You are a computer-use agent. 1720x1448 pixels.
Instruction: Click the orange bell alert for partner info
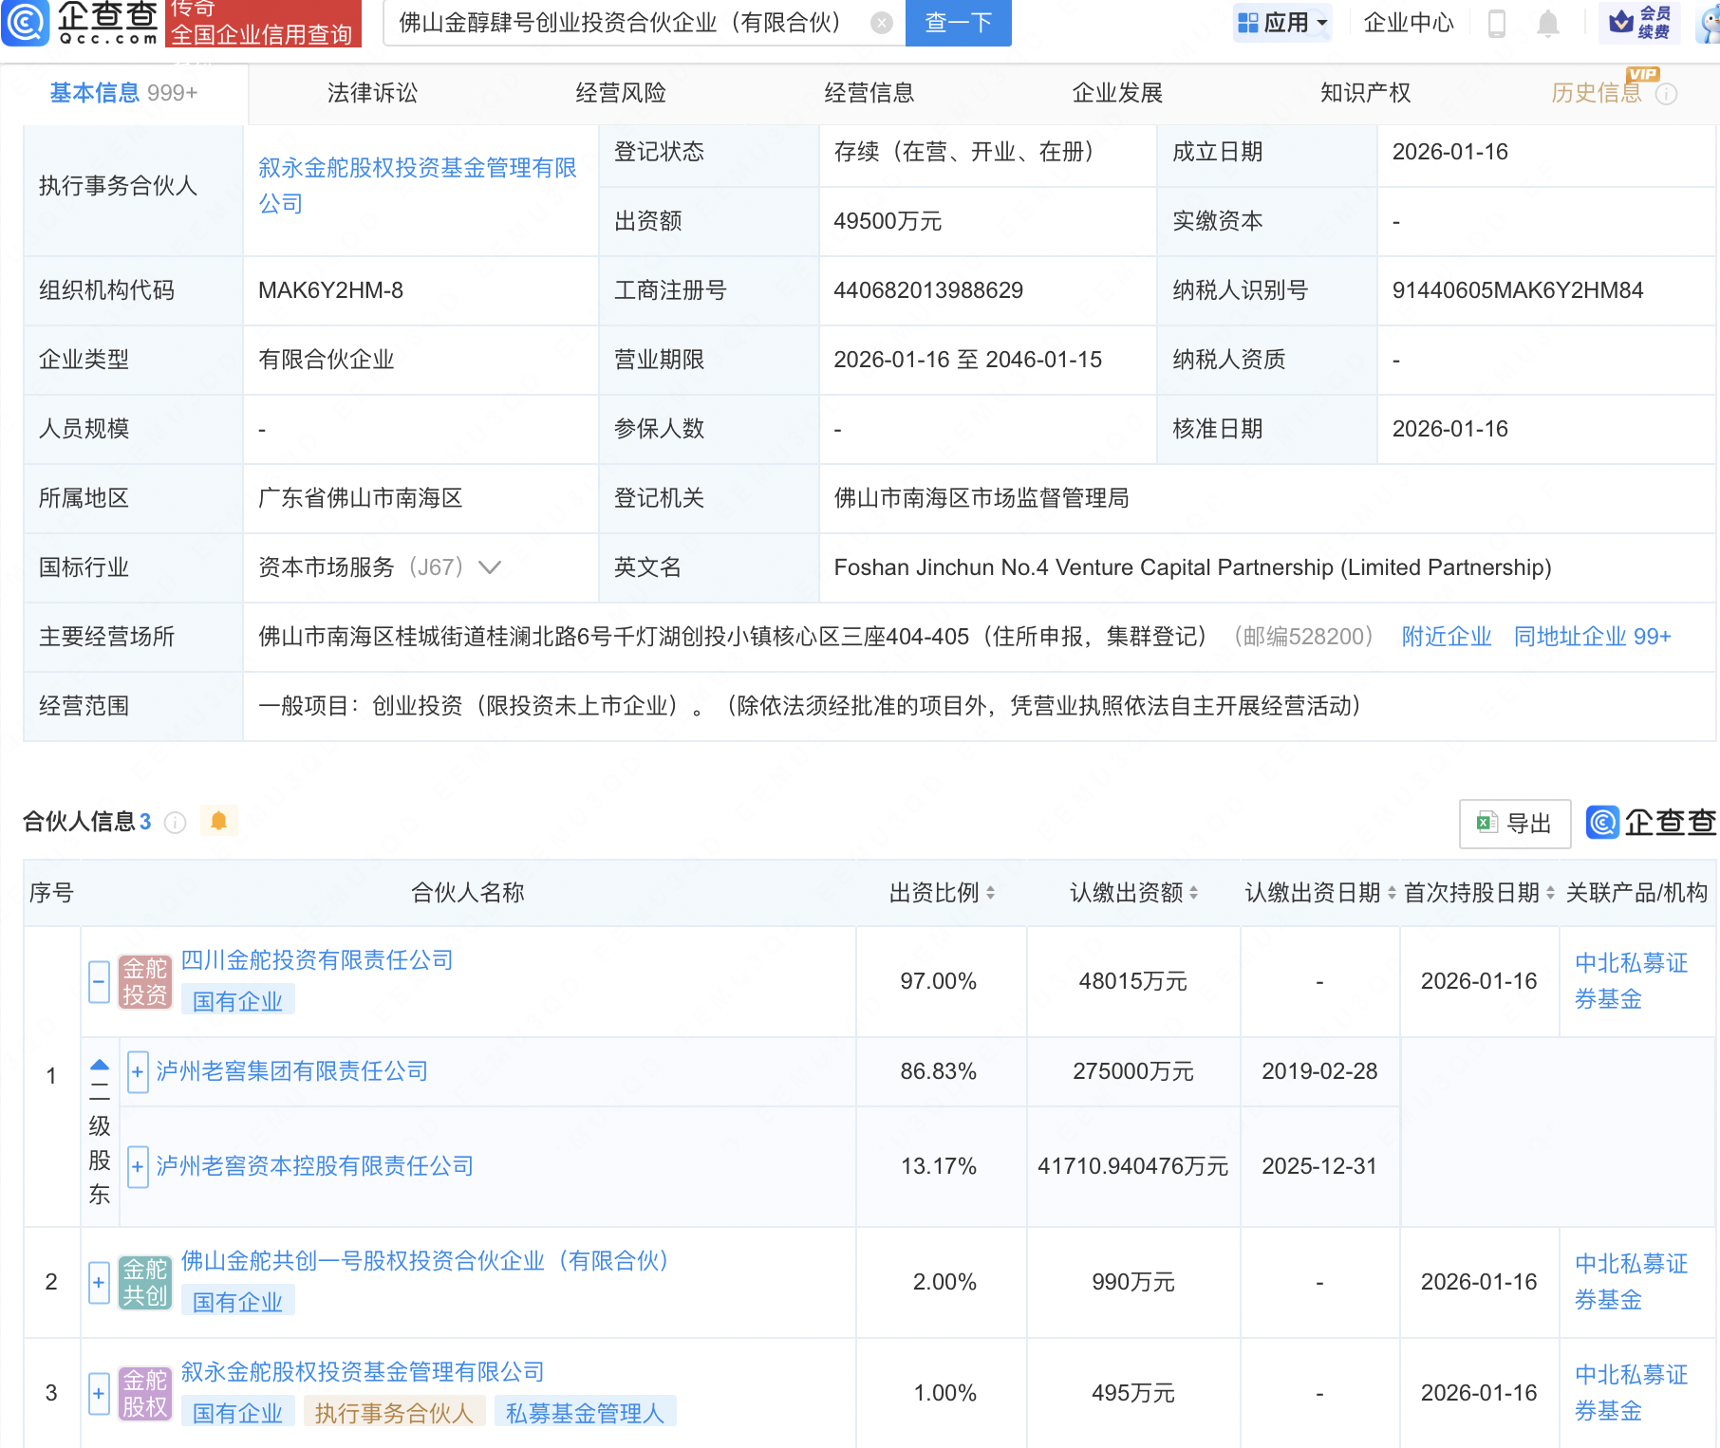tap(218, 821)
